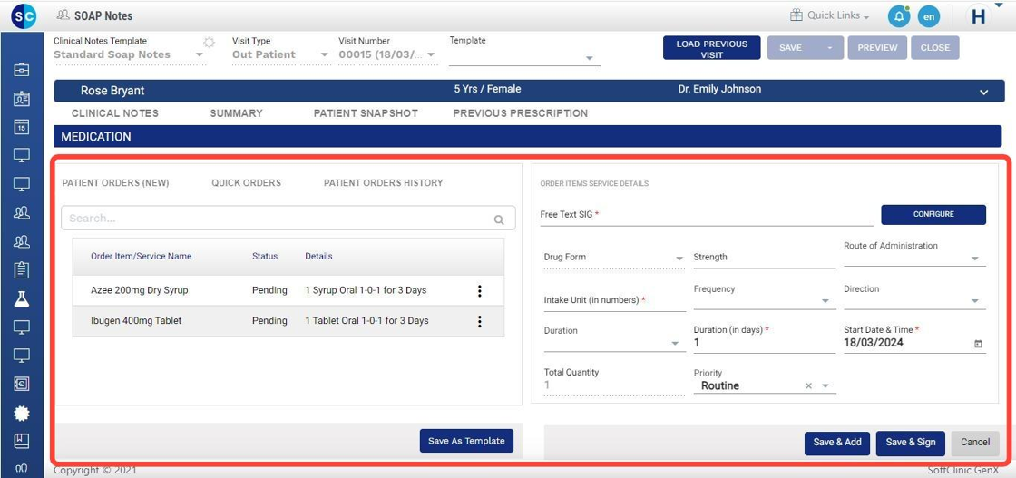Image resolution: width=1016 pixels, height=478 pixels.
Task: Click the clipboard icon in left sidebar
Action: click(22, 270)
